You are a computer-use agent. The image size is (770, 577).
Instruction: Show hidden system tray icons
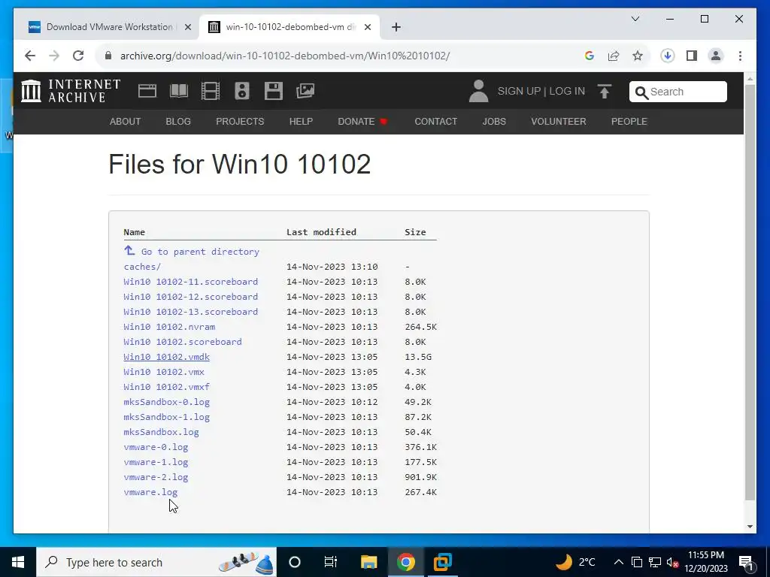[x=619, y=562]
